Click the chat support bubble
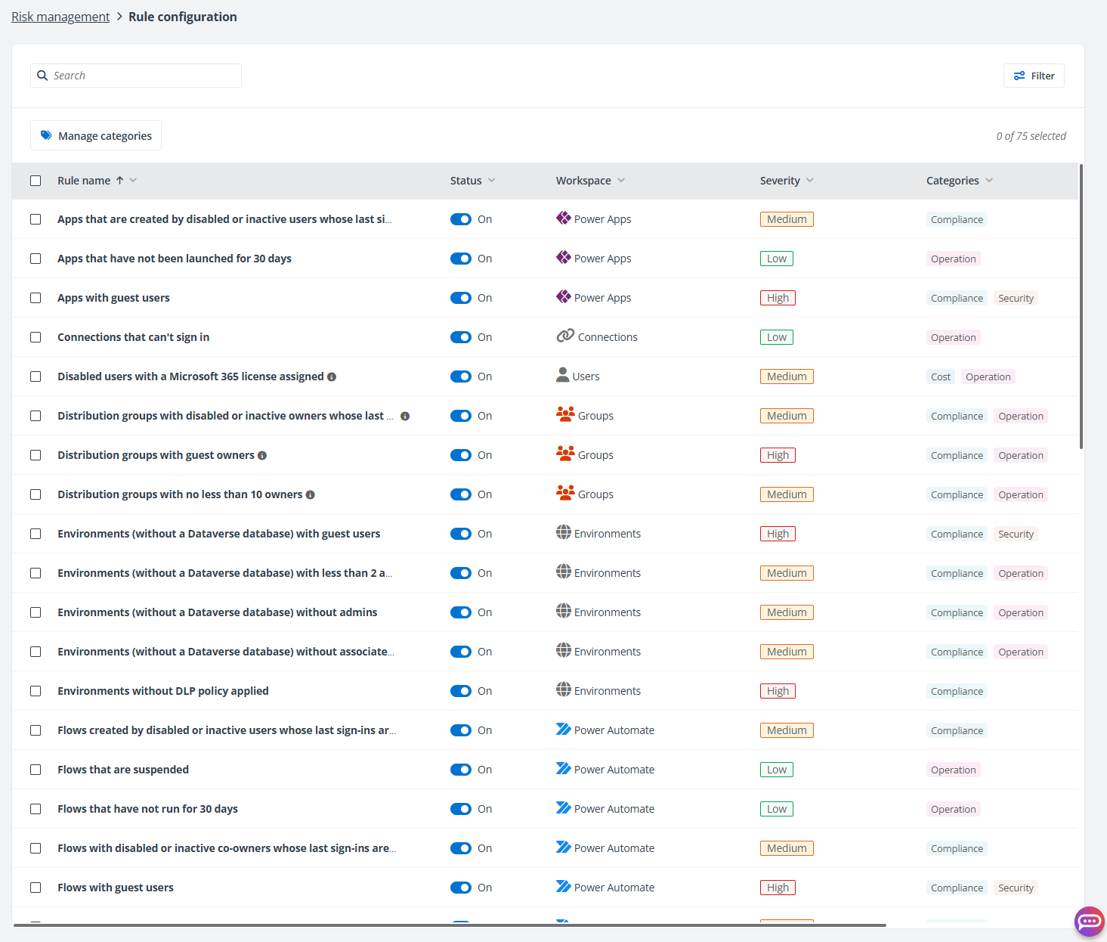 pos(1089,921)
